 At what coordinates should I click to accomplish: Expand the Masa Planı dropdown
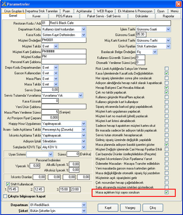click(x=56, y=78)
